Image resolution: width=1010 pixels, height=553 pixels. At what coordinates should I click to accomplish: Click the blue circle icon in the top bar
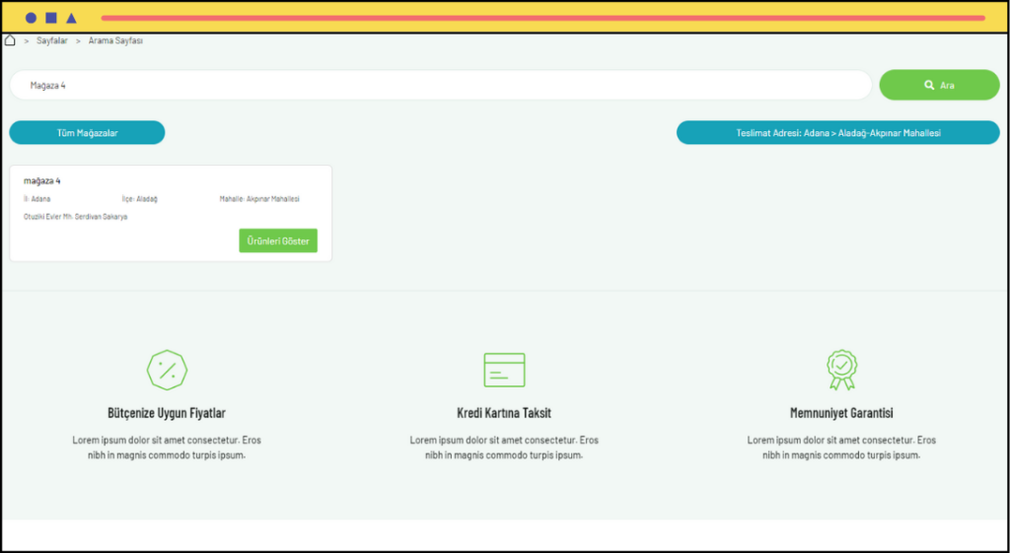31,18
